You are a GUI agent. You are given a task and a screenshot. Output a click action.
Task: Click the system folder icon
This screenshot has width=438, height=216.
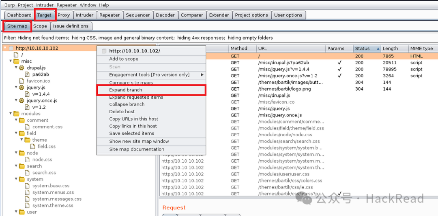click(x=22, y=179)
